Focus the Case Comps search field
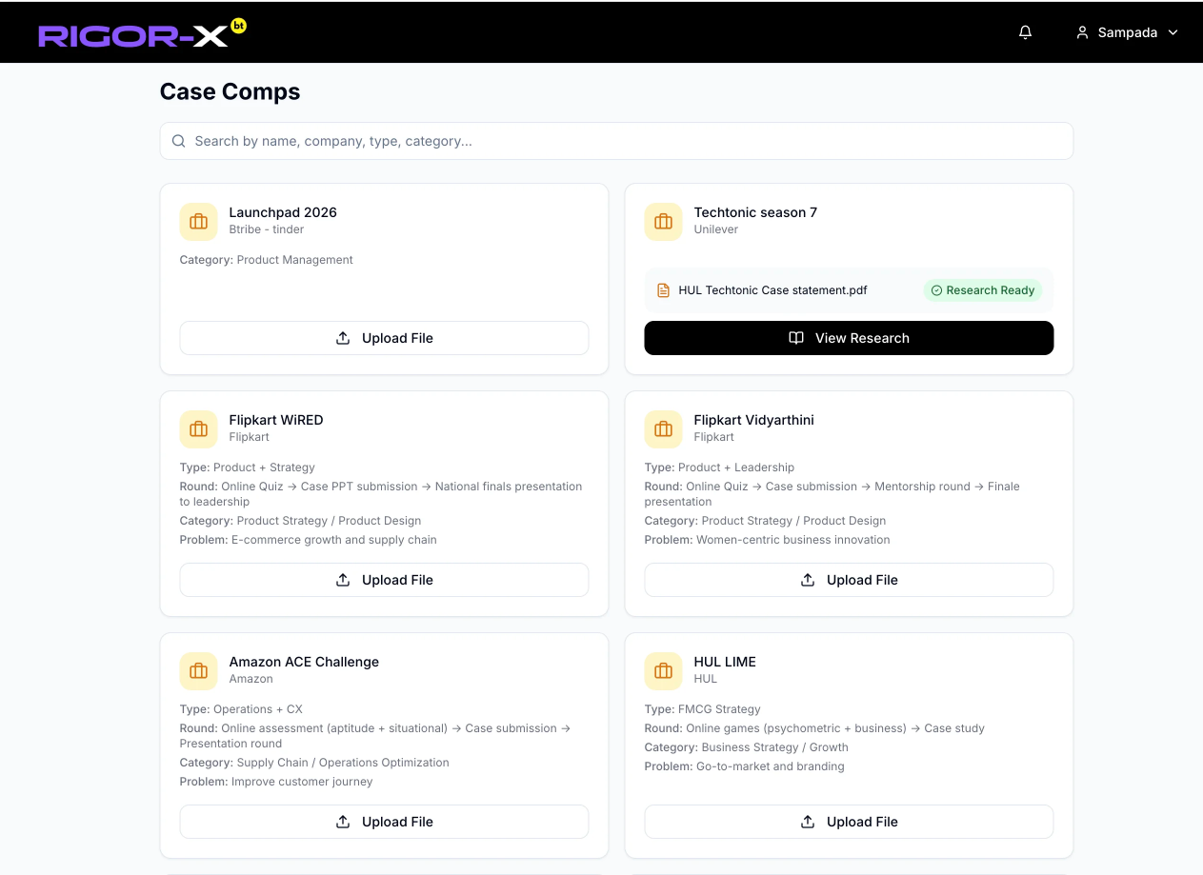The image size is (1203, 875). click(616, 141)
